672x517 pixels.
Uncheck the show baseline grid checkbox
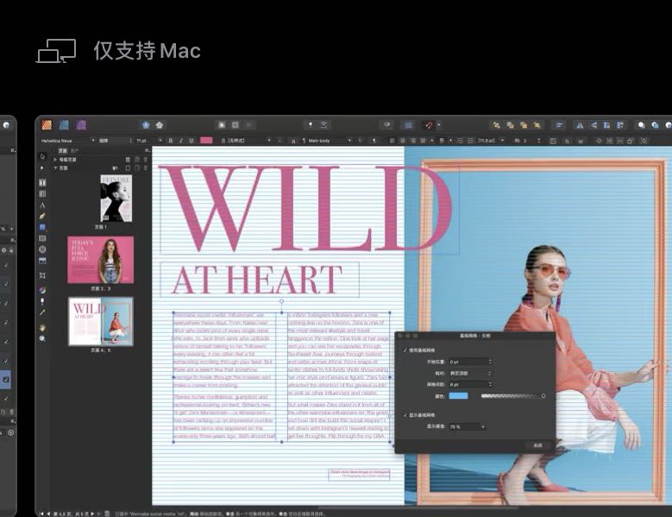coord(405,415)
